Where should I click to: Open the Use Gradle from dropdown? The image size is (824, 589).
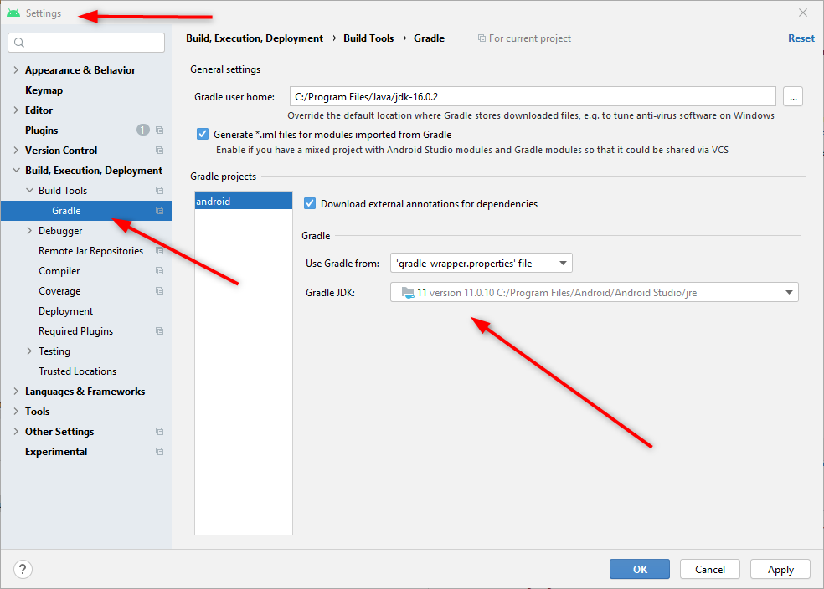[x=481, y=263]
